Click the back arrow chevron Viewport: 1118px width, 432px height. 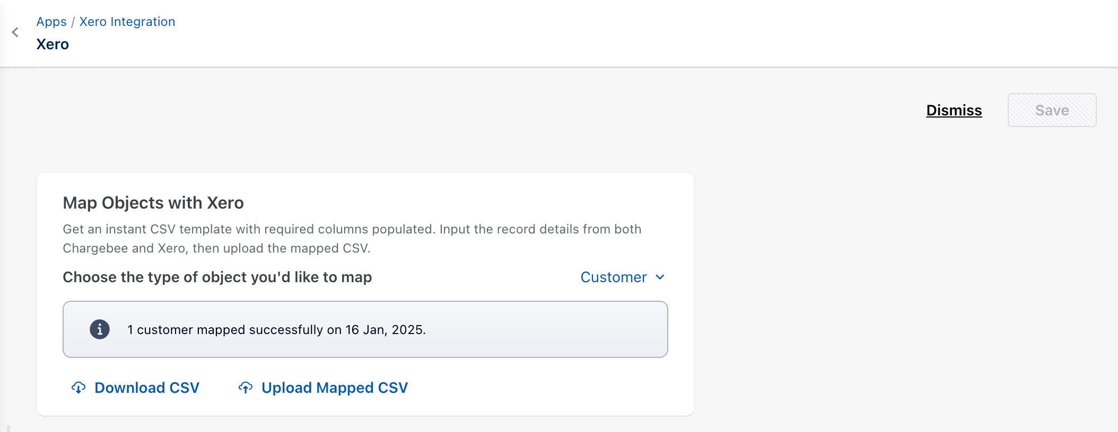(x=15, y=32)
